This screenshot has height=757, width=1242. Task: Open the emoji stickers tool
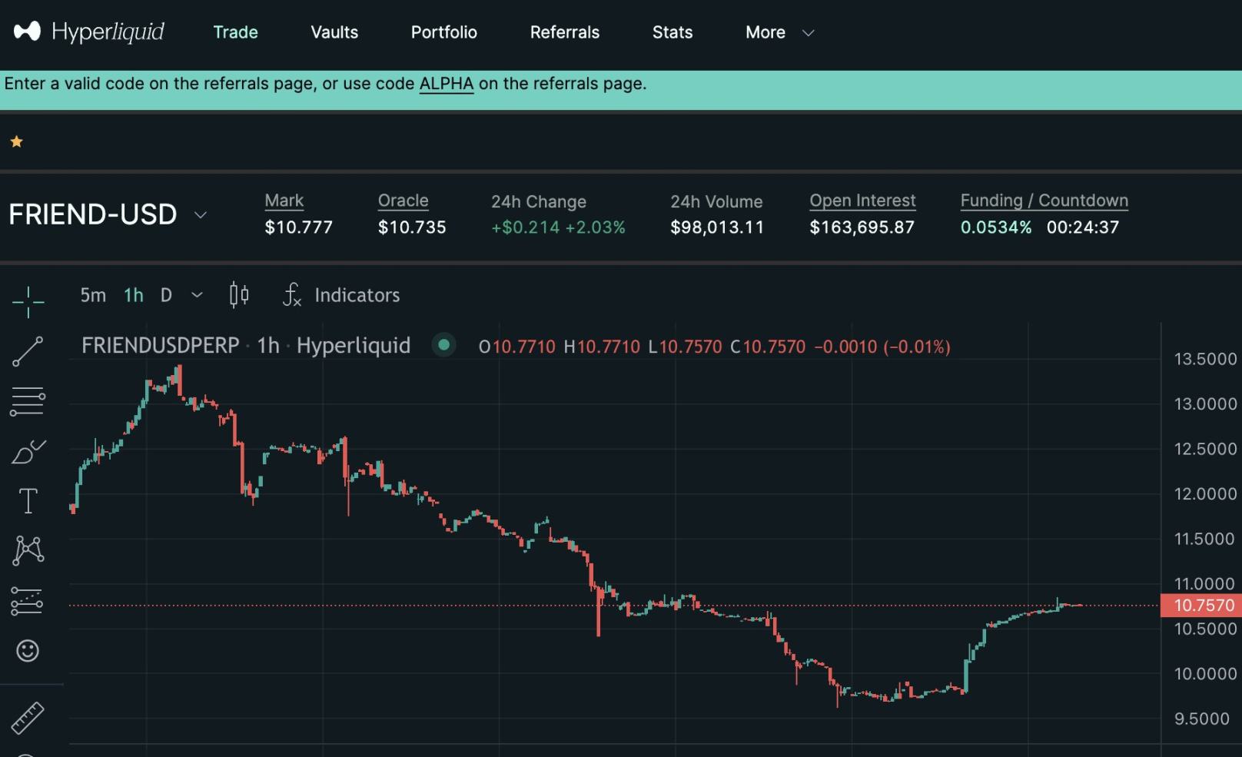[x=28, y=650]
